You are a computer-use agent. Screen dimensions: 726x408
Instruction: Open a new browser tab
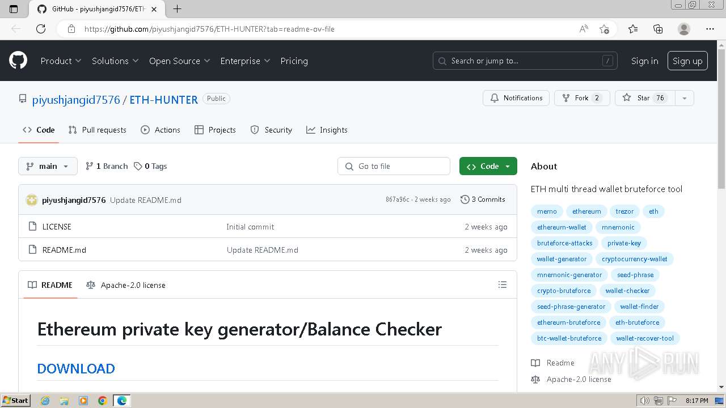(x=177, y=8)
